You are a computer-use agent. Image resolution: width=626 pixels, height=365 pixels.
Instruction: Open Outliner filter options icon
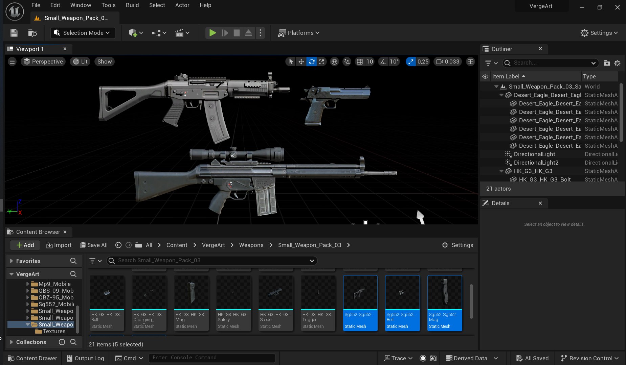[x=491, y=63]
